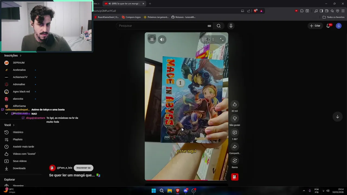Click the Brave Shields lion icon
The image size is (347, 195).
click(x=255, y=11)
